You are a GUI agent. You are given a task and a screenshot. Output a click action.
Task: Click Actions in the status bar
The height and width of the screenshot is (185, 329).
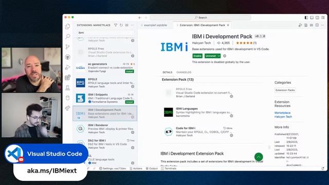(136, 169)
